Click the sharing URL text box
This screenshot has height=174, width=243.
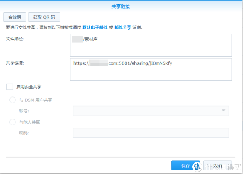(151, 69)
